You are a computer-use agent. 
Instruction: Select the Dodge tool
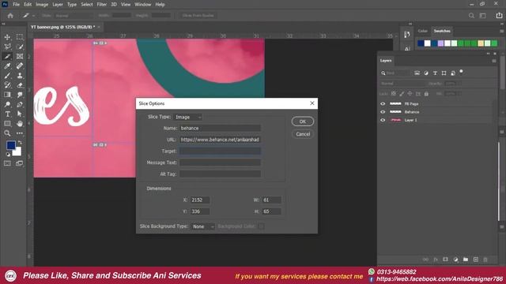coord(7,104)
